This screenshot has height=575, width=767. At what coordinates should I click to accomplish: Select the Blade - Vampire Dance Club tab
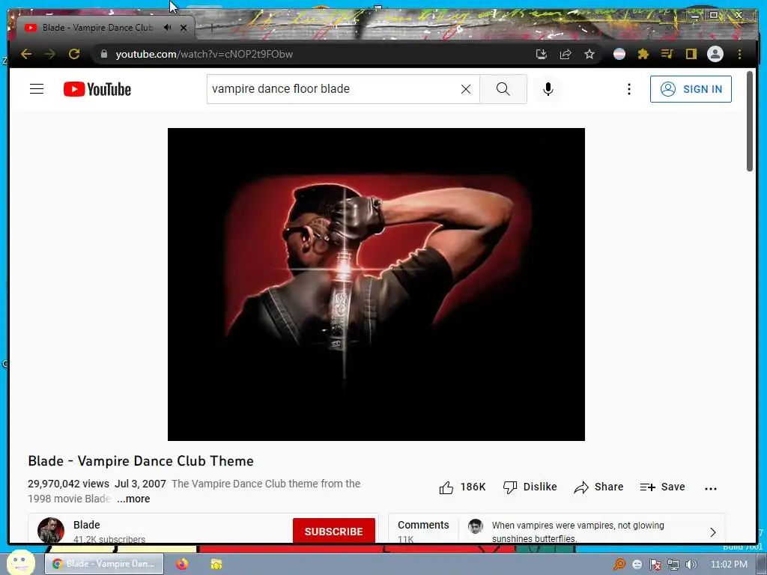pyautogui.click(x=98, y=28)
